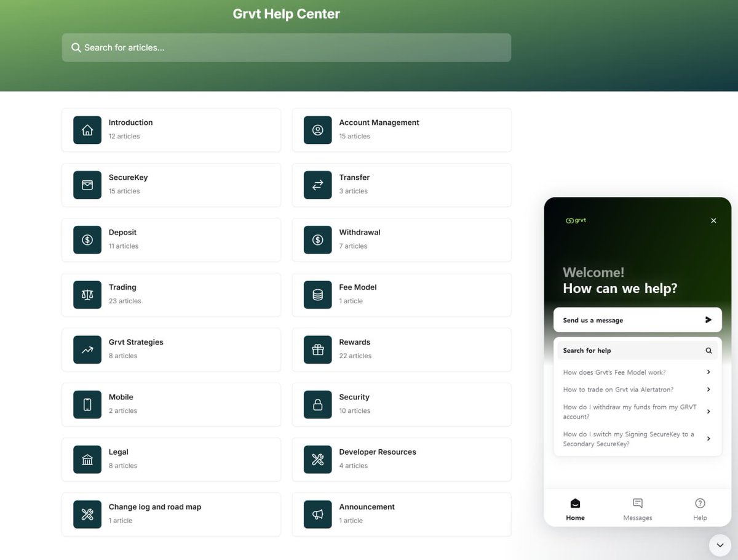The height and width of the screenshot is (560, 738).
Task: Click the Withdrawal dollar icon
Action: coord(317,239)
